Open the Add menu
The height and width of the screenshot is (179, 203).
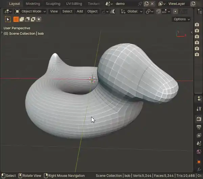(x=80, y=11)
